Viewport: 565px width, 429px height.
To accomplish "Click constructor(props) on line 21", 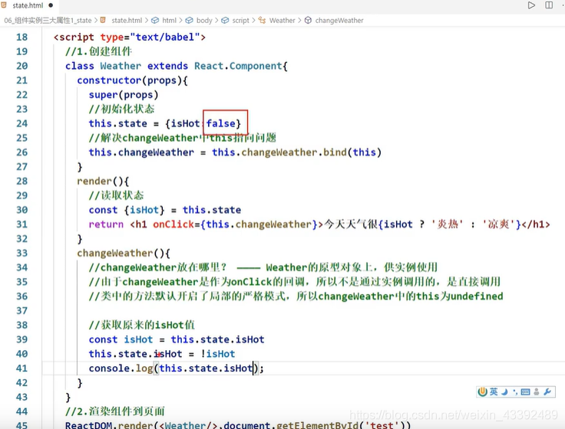I will 130,80.
